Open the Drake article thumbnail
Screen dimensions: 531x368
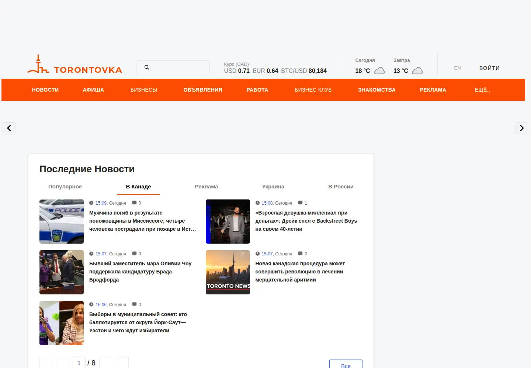(228, 222)
